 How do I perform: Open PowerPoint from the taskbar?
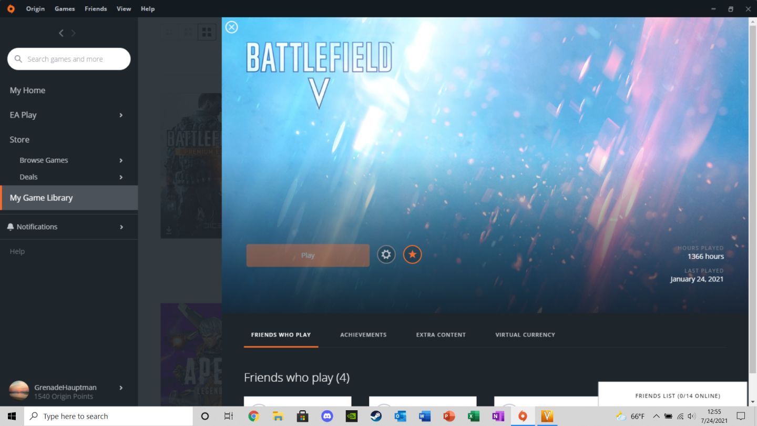tap(449, 416)
